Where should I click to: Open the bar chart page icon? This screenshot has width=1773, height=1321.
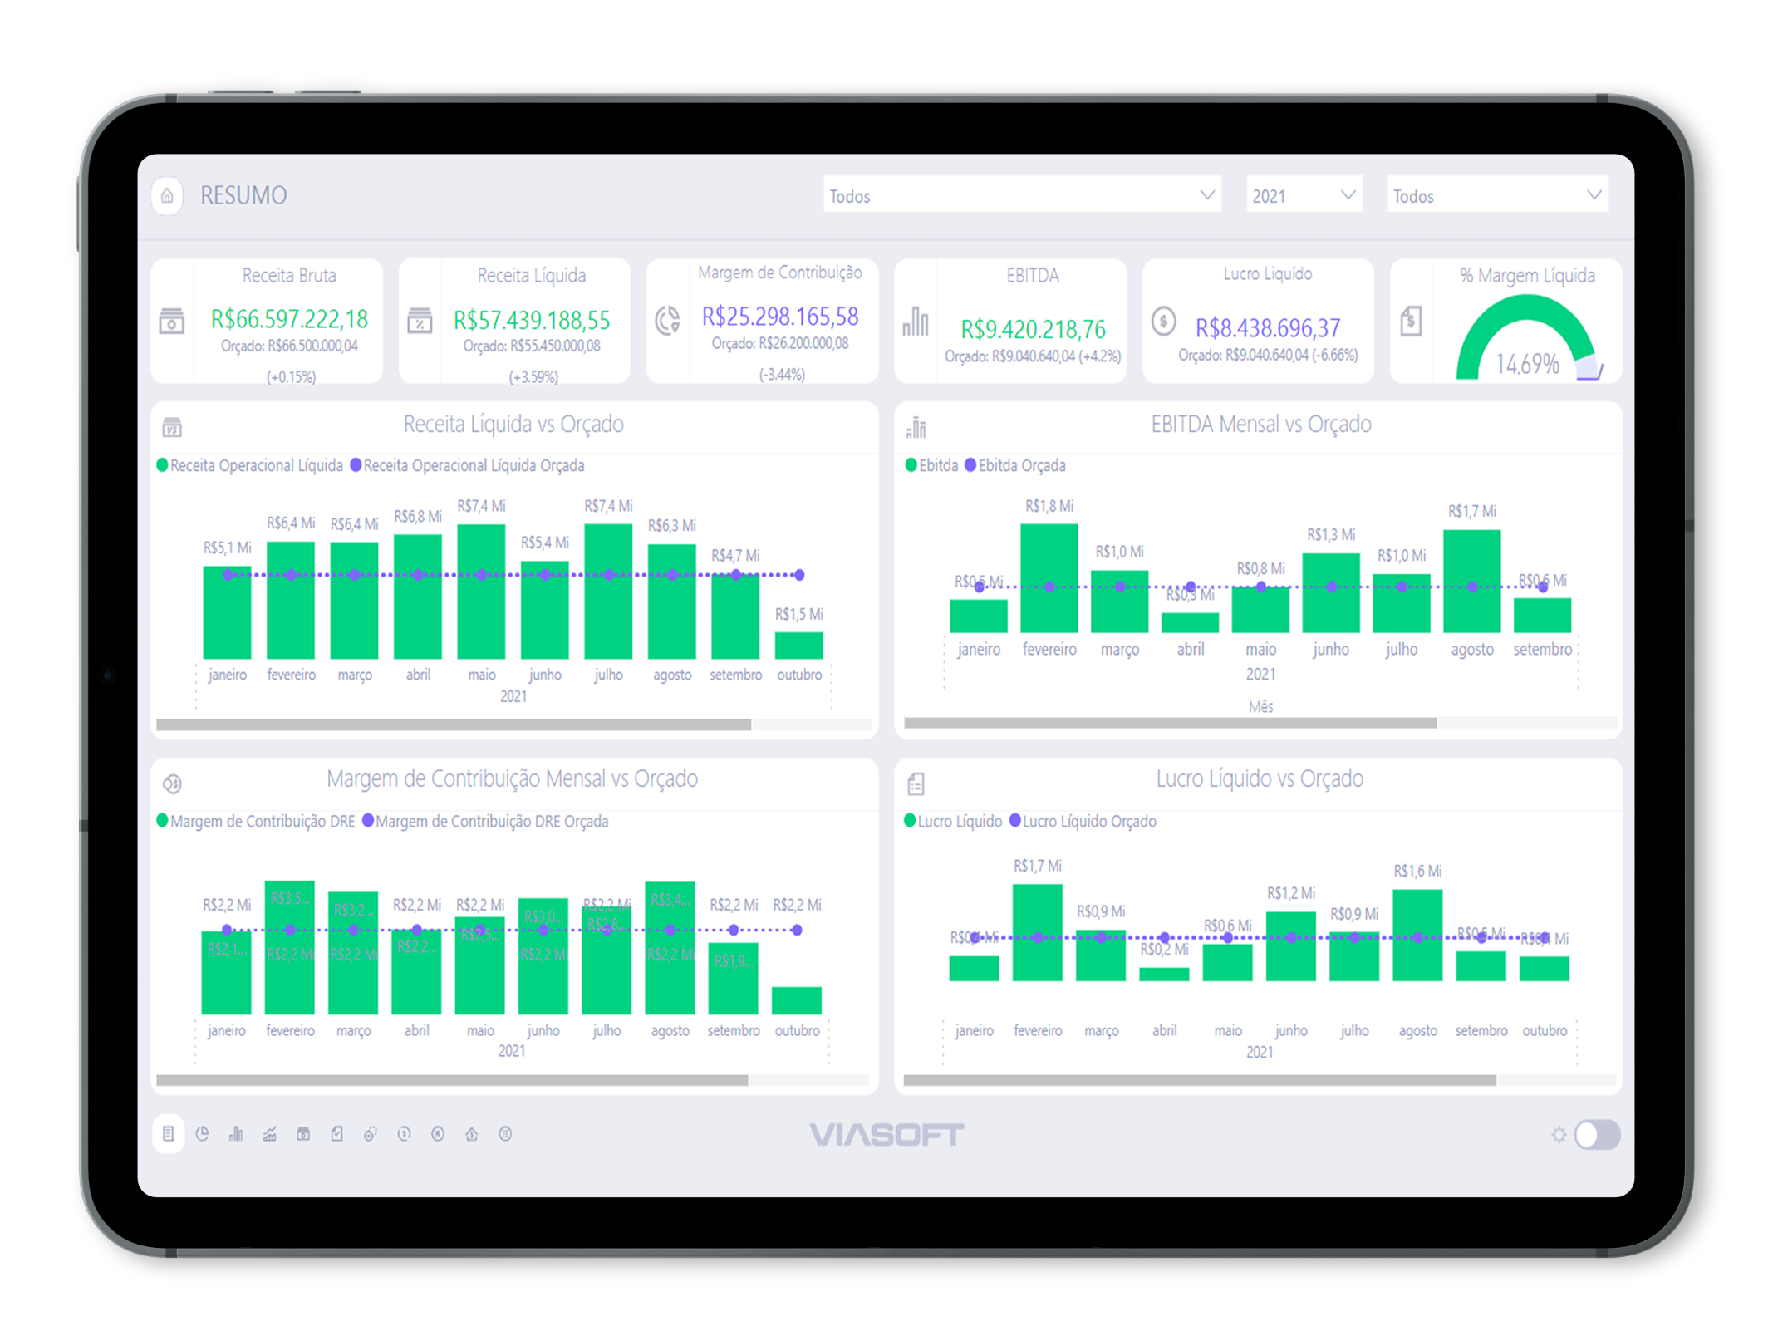(236, 1134)
